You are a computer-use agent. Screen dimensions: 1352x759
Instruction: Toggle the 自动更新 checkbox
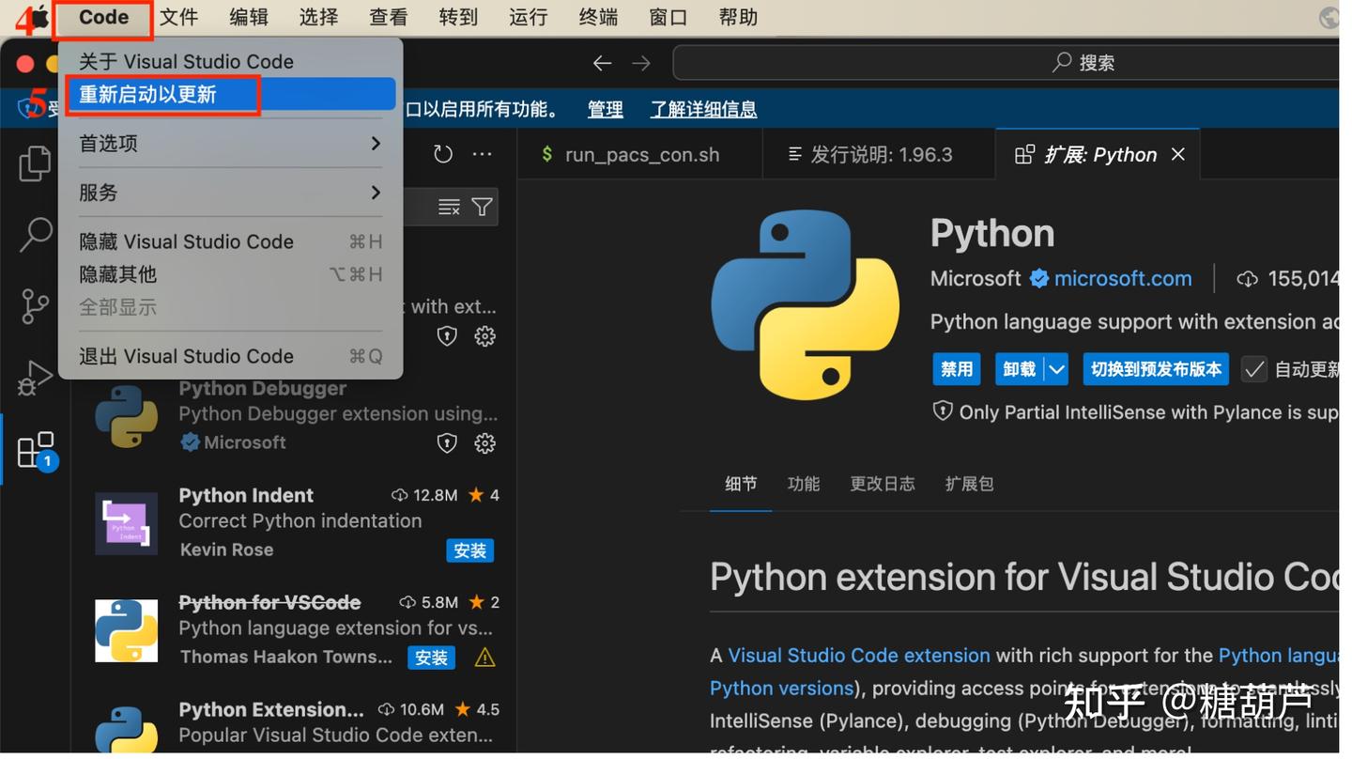pos(1254,369)
